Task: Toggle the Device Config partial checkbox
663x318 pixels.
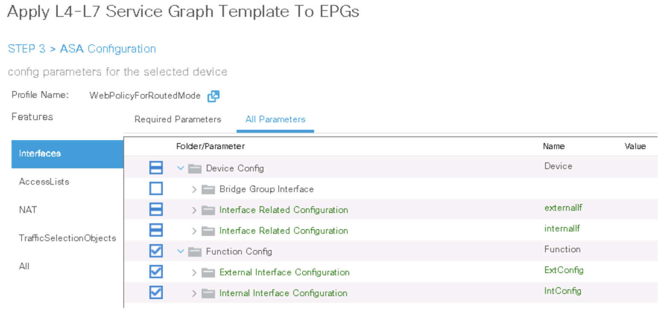Action: pos(156,168)
